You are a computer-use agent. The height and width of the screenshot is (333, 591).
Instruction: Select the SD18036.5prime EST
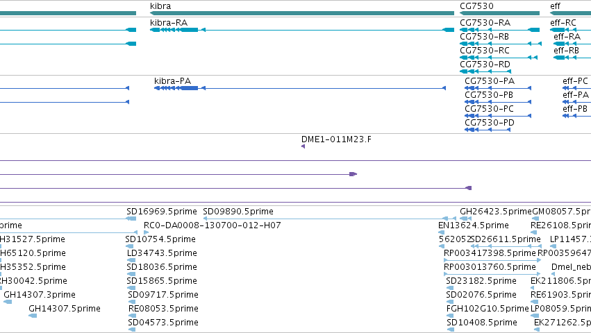pos(131,274)
